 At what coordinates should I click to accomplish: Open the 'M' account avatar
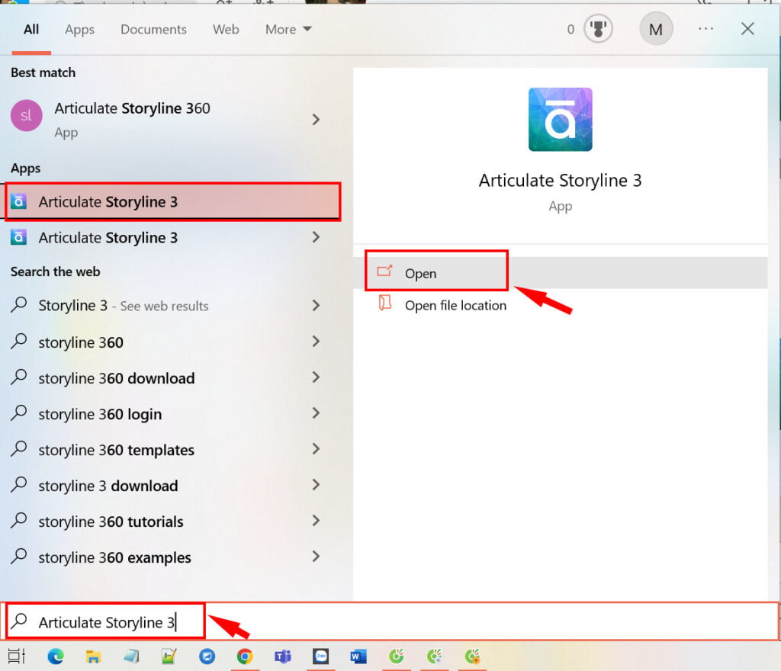click(x=655, y=30)
